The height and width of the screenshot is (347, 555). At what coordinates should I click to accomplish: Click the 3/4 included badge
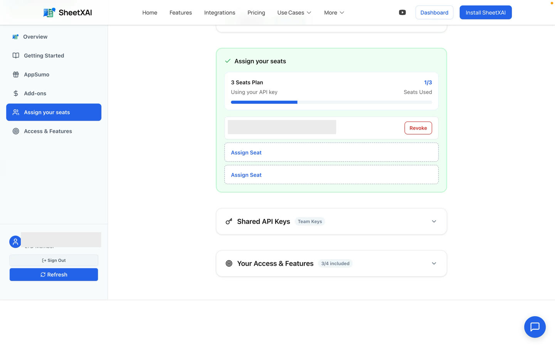[x=335, y=263]
